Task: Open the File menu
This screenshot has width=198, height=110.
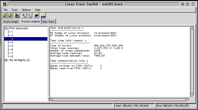Action: point(6,10)
